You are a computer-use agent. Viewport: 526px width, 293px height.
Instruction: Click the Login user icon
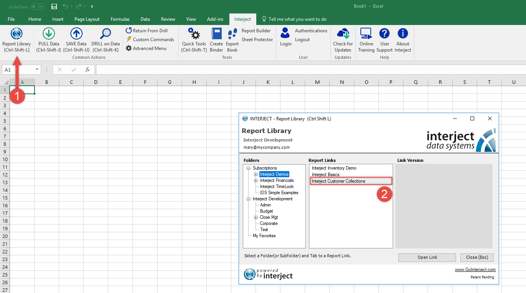(x=285, y=33)
